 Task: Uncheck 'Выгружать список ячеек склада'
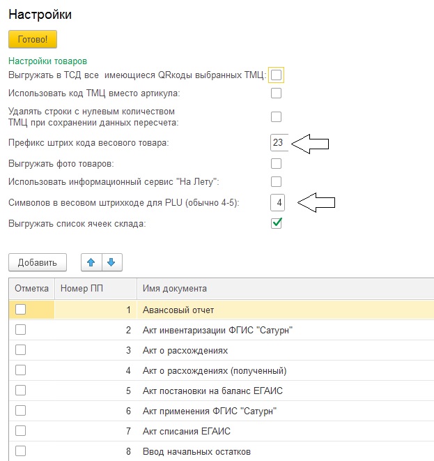[277, 223]
